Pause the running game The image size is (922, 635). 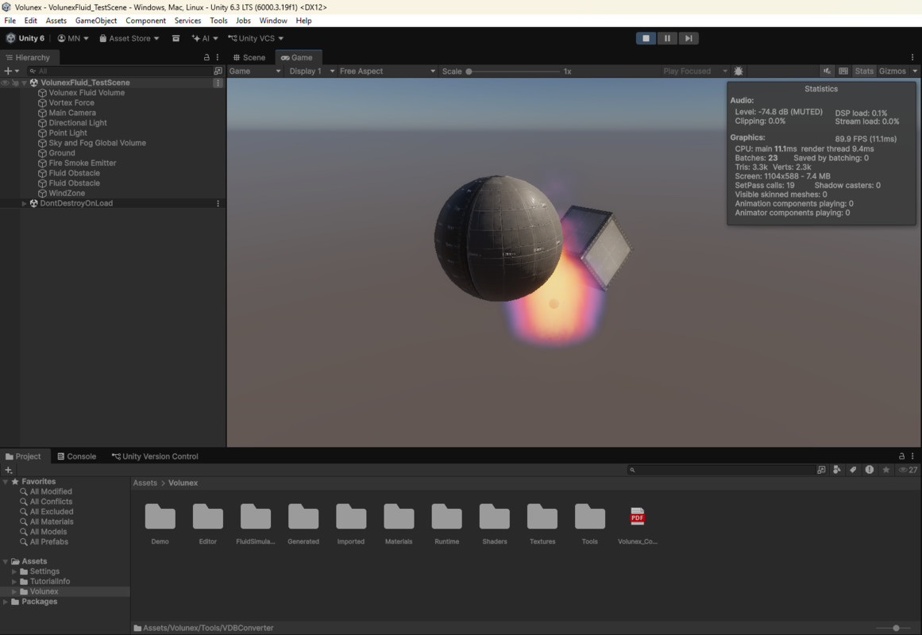[667, 38]
